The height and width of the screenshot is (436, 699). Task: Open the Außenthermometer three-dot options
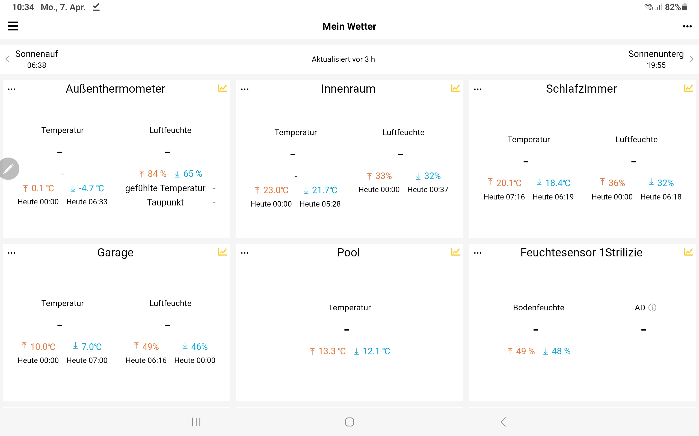(11, 89)
